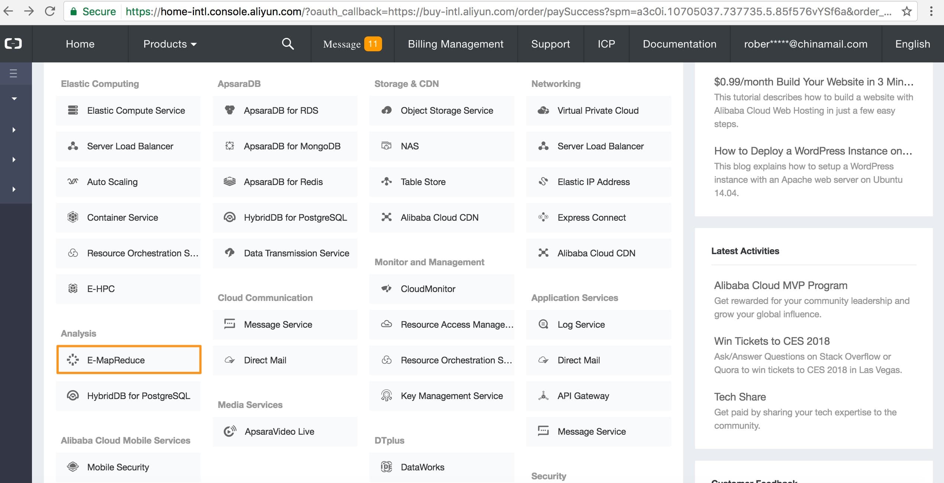The height and width of the screenshot is (483, 944).
Task: Open 'Win Tickets to CES 2018' activity
Action: [x=772, y=341]
